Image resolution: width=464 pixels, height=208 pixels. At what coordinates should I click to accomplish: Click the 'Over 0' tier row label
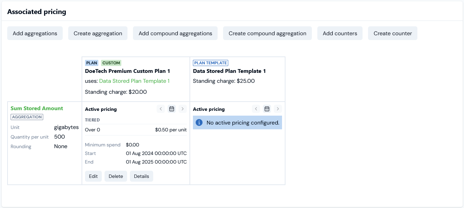pyautogui.click(x=93, y=130)
